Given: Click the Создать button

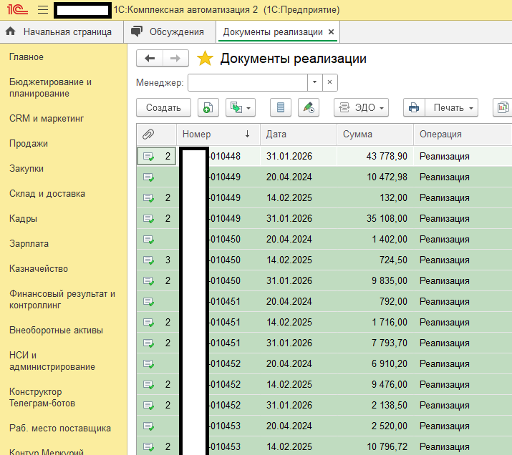Looking at the screenshot, I should [163, 107].
